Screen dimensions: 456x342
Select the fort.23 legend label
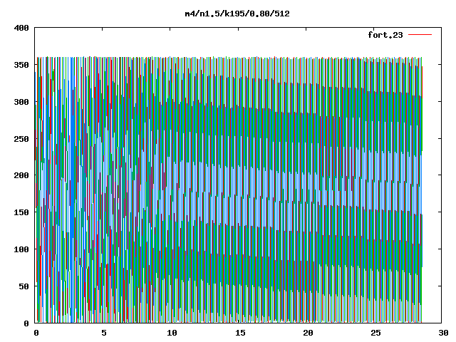(x=385, y=35)
